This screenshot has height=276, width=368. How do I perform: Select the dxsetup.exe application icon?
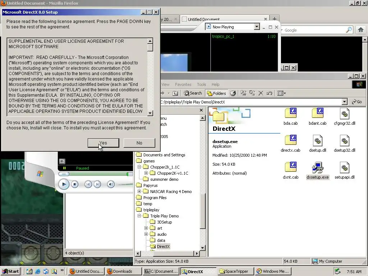318,171
